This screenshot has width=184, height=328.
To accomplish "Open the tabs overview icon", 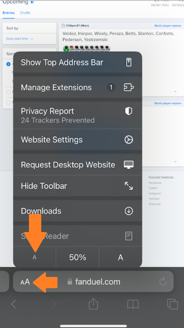I will [x=172, y=304].
